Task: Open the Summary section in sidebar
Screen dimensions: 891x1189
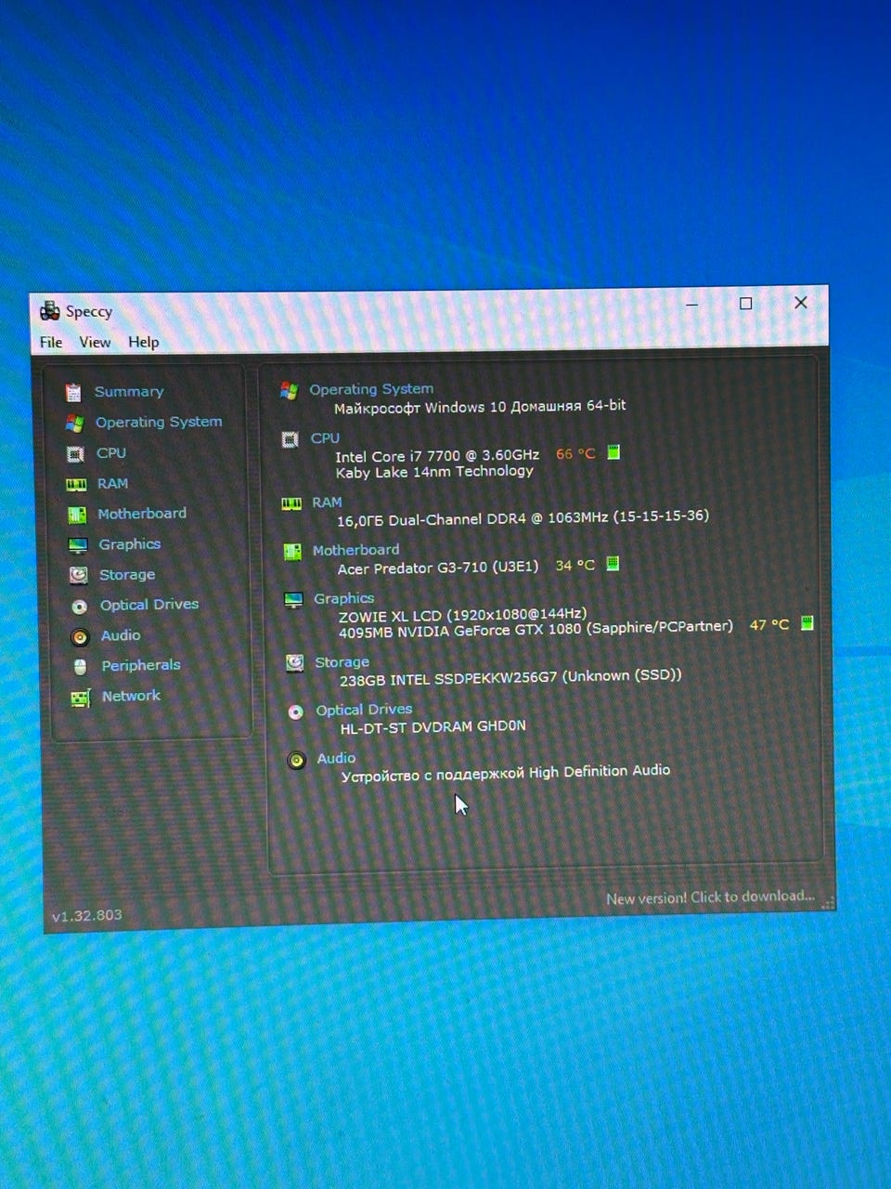Action: tap(128, 392)
